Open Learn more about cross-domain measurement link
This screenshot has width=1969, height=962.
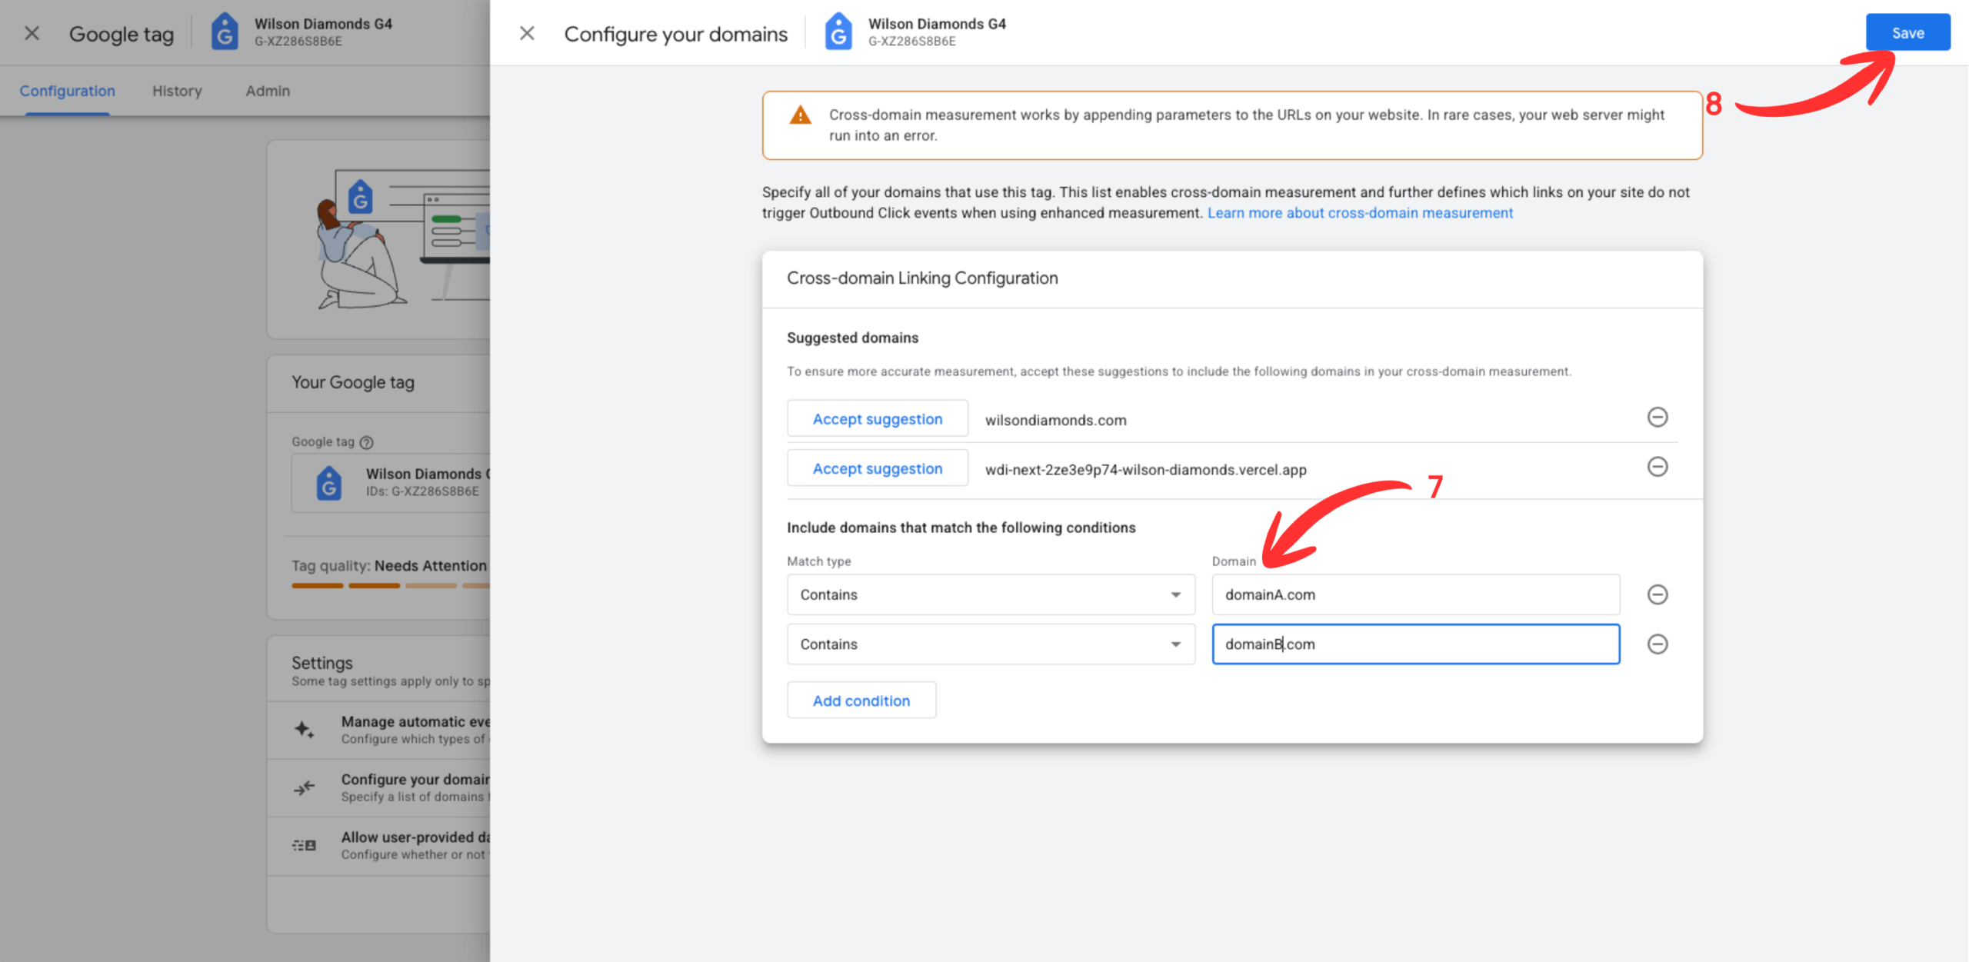coord(1360,213)
